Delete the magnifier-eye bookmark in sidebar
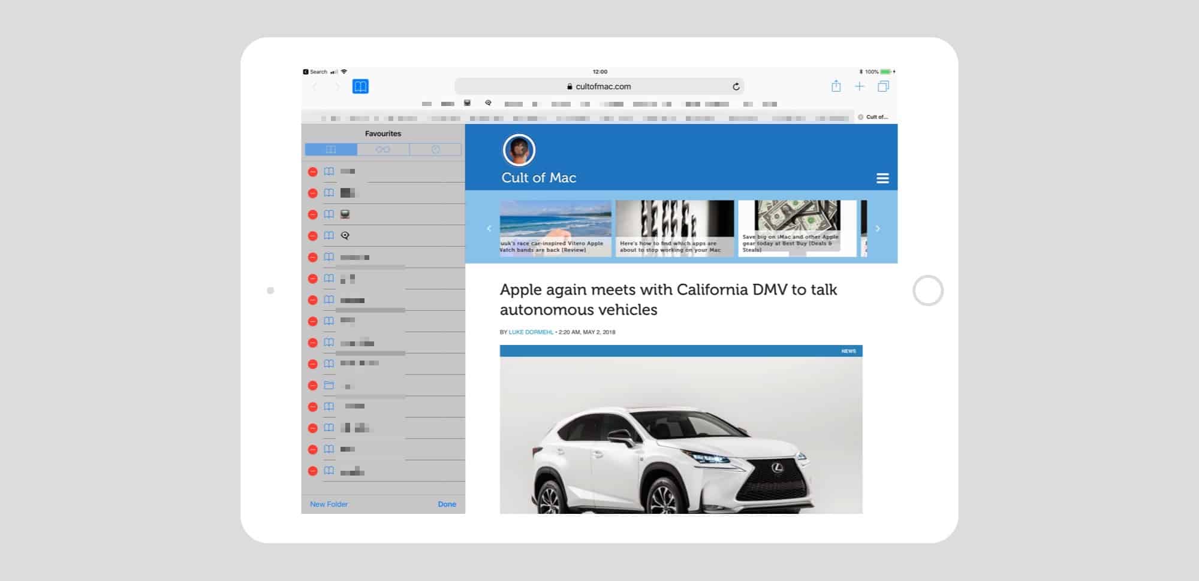Image resolution: width=1199 pixels, height=581 pixels. click(312, 236)
